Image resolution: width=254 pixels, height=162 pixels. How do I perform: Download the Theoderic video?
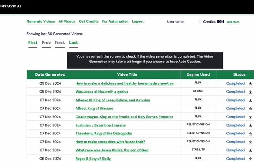click(x=250, y=134)
